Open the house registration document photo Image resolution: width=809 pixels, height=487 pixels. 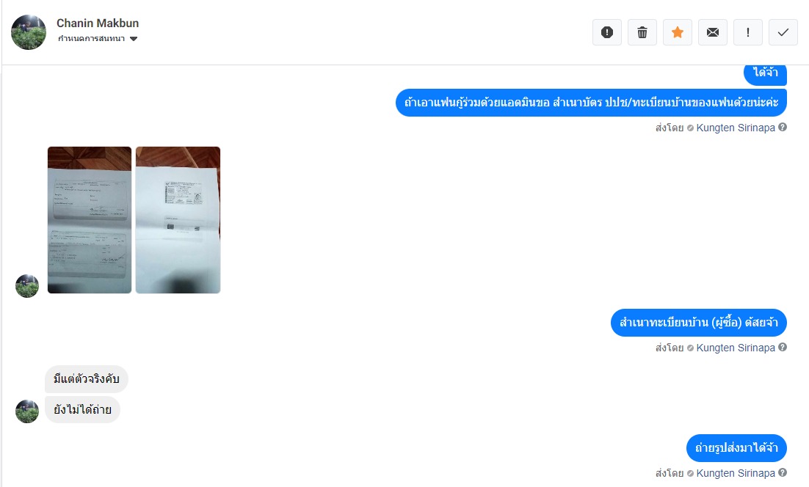coord(90,220)
